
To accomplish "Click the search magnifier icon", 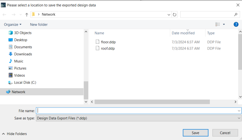I will [236, 15].
